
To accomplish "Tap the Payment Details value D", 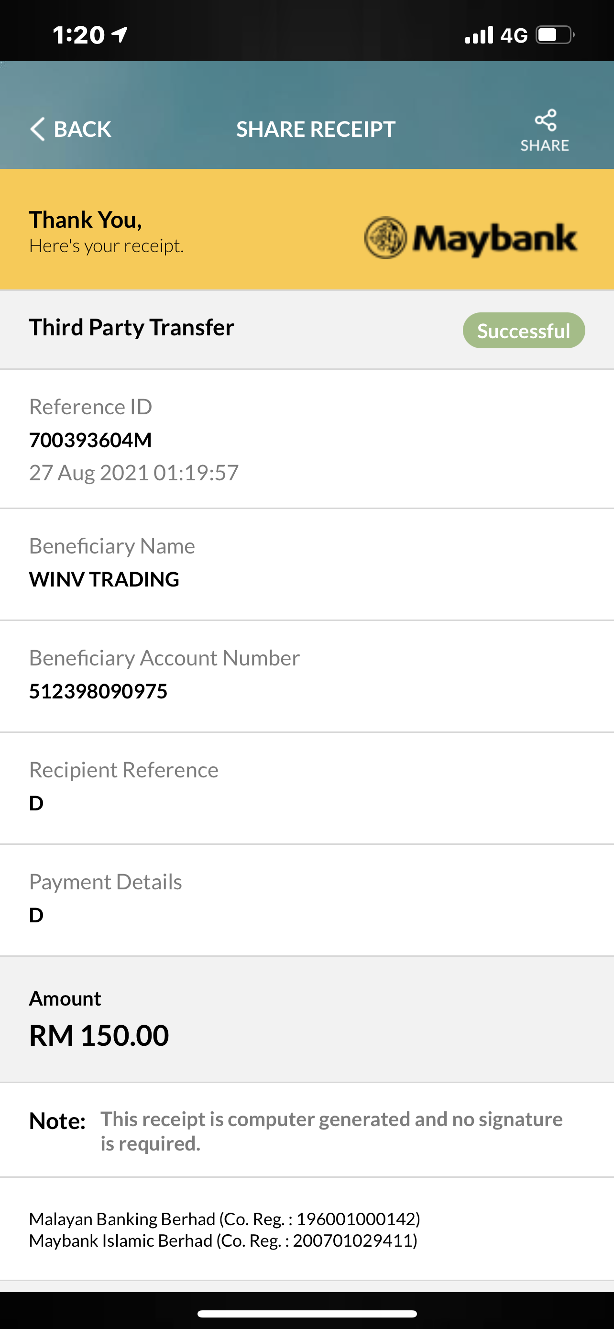I will pyautogui.click(x=36, y=915).
